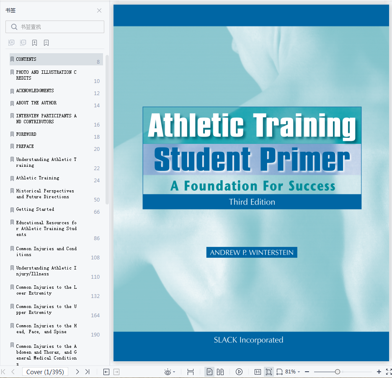Click the Athletic Training book cover page
Image resolution: width=392 pixels, height=378 pixels.
251,183
